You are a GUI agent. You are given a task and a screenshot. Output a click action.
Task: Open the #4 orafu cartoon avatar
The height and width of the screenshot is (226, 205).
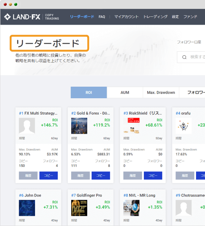point(183,126)
